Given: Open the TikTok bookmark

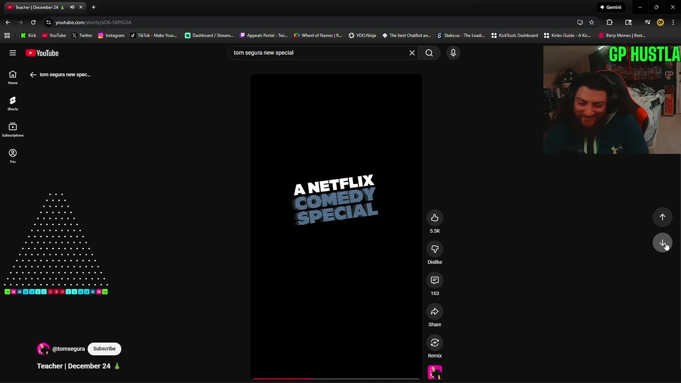Looking at the screenshot, I should [x=154, y=36].
